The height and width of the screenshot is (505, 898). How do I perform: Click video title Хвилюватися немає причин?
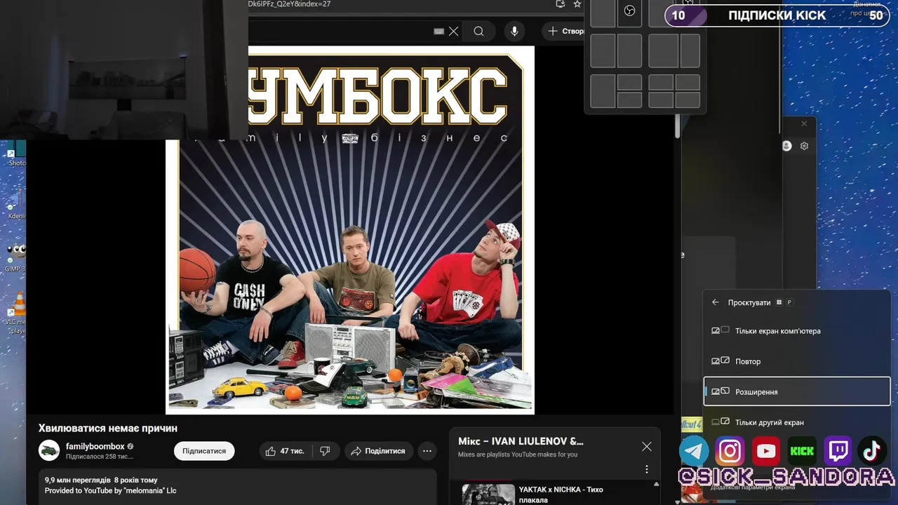point(108,428)
